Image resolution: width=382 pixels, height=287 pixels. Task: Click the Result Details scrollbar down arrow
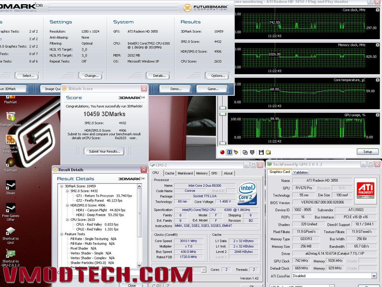pyautogui.click(x=140, y=265)
